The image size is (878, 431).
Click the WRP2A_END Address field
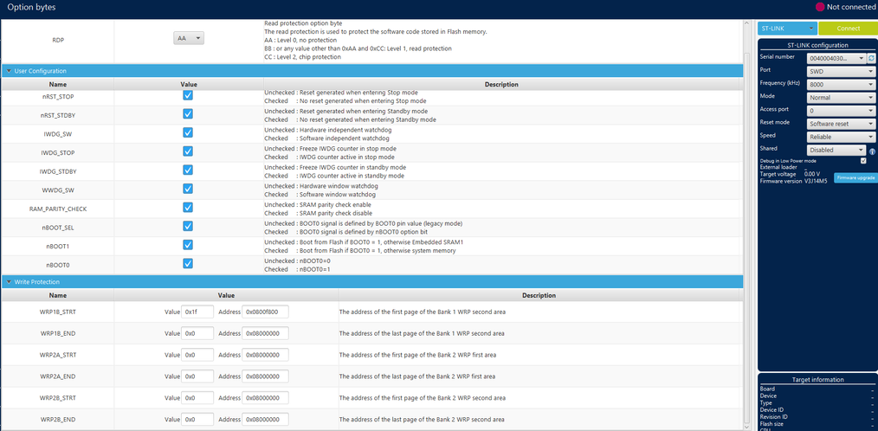[x=265, y=376]
